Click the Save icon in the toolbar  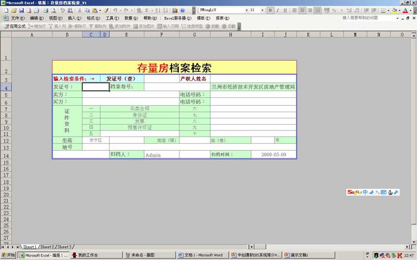click(21, 10)
